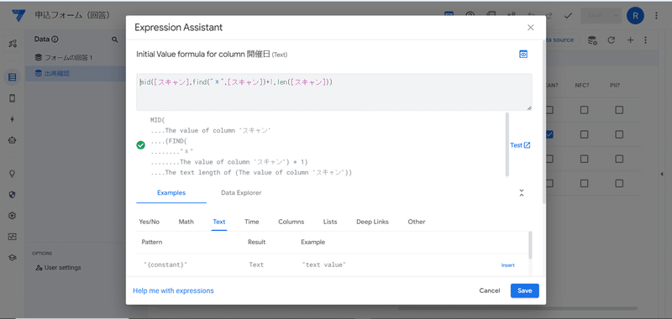Open the Intelligence lightbulb icon
The height and width of the screenshot is (319, 672).
[12, 174]
